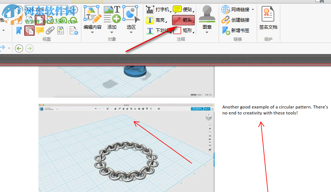Toggle the Fit Width view mode
Viewport: 331px width, 192px height.
40,20
